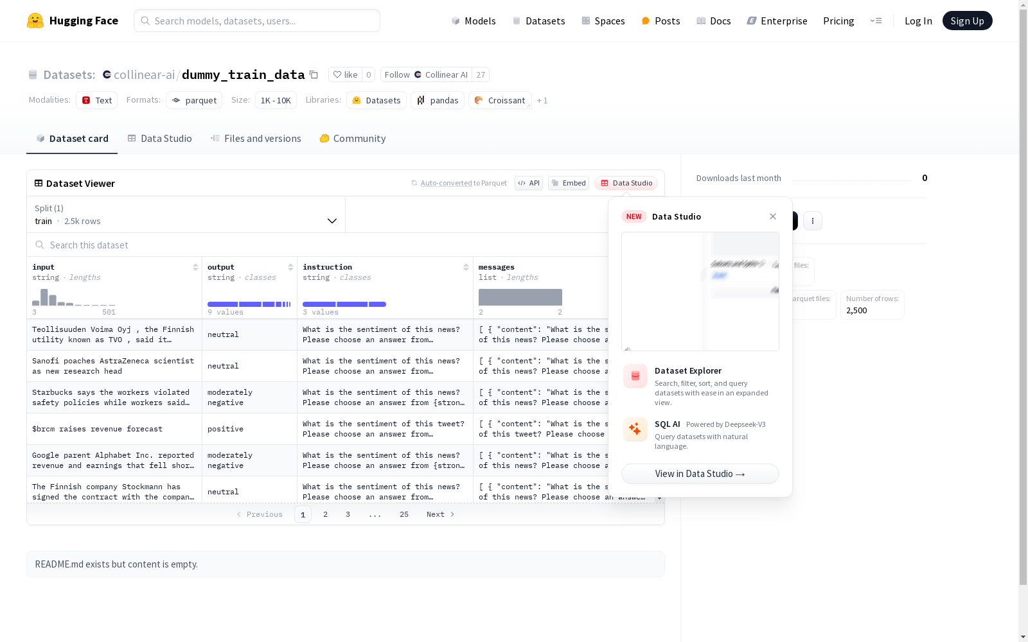This screenshot has width=1028, height=642.
Task: Open the Files and versions tab
Action: point(256,139)
